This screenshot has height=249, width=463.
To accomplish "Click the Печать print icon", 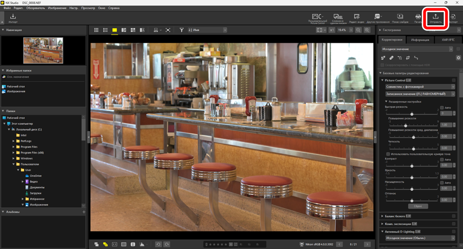I will (418, 18).
